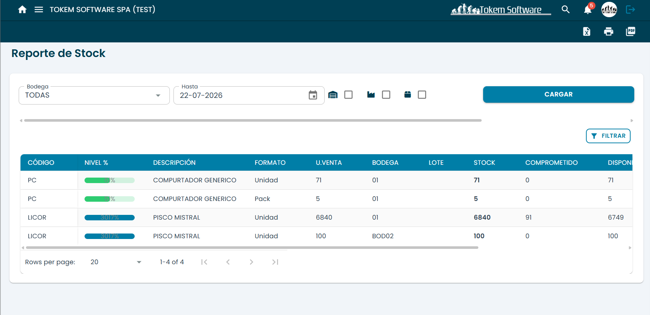Toggle the checkbox beside warehouse icon

tap(348, 95)
